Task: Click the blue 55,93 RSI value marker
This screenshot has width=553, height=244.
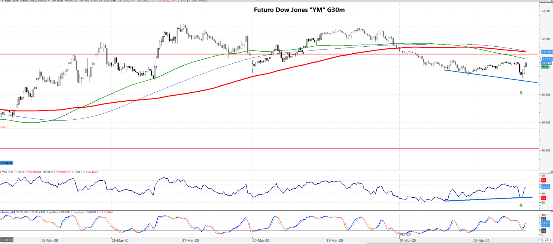Action: tap(545, 187)
